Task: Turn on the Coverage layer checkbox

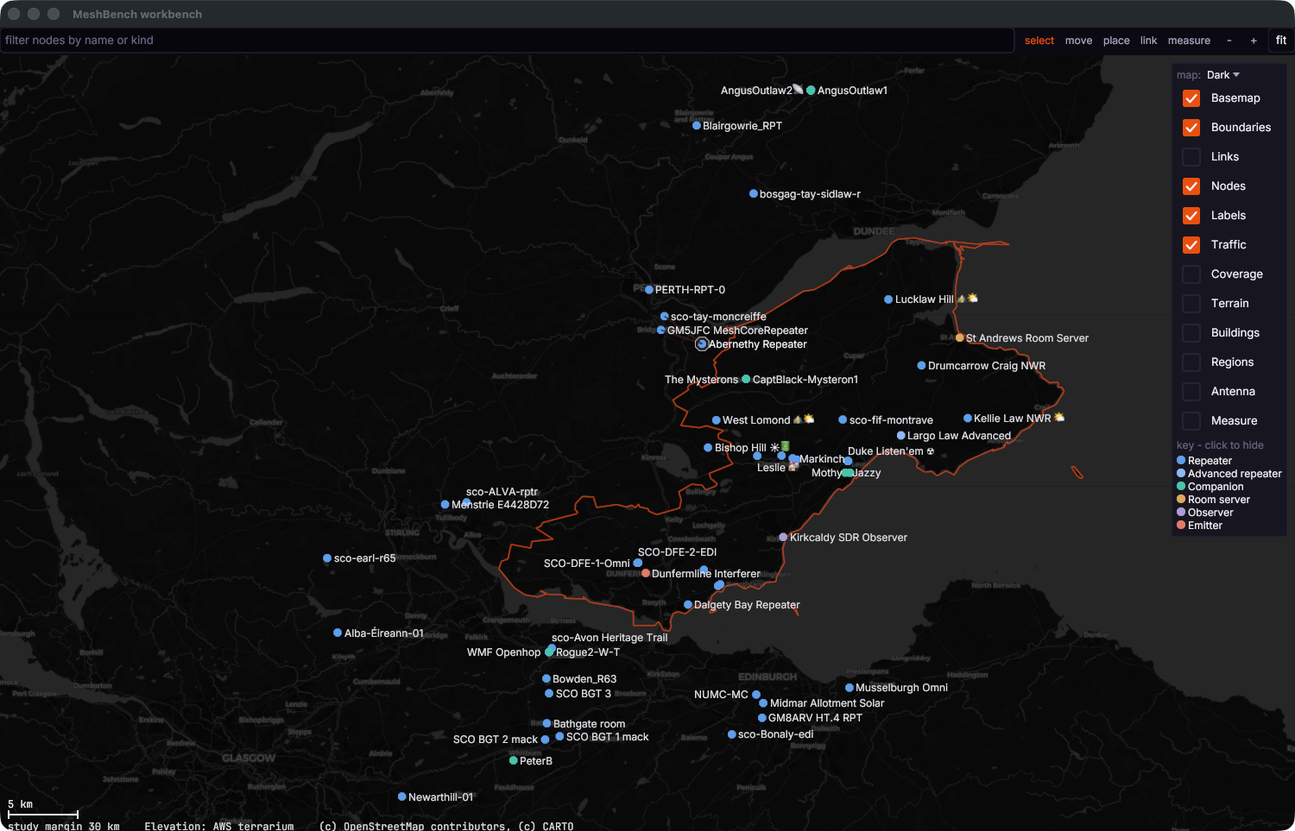Action: coord(1191,274)
